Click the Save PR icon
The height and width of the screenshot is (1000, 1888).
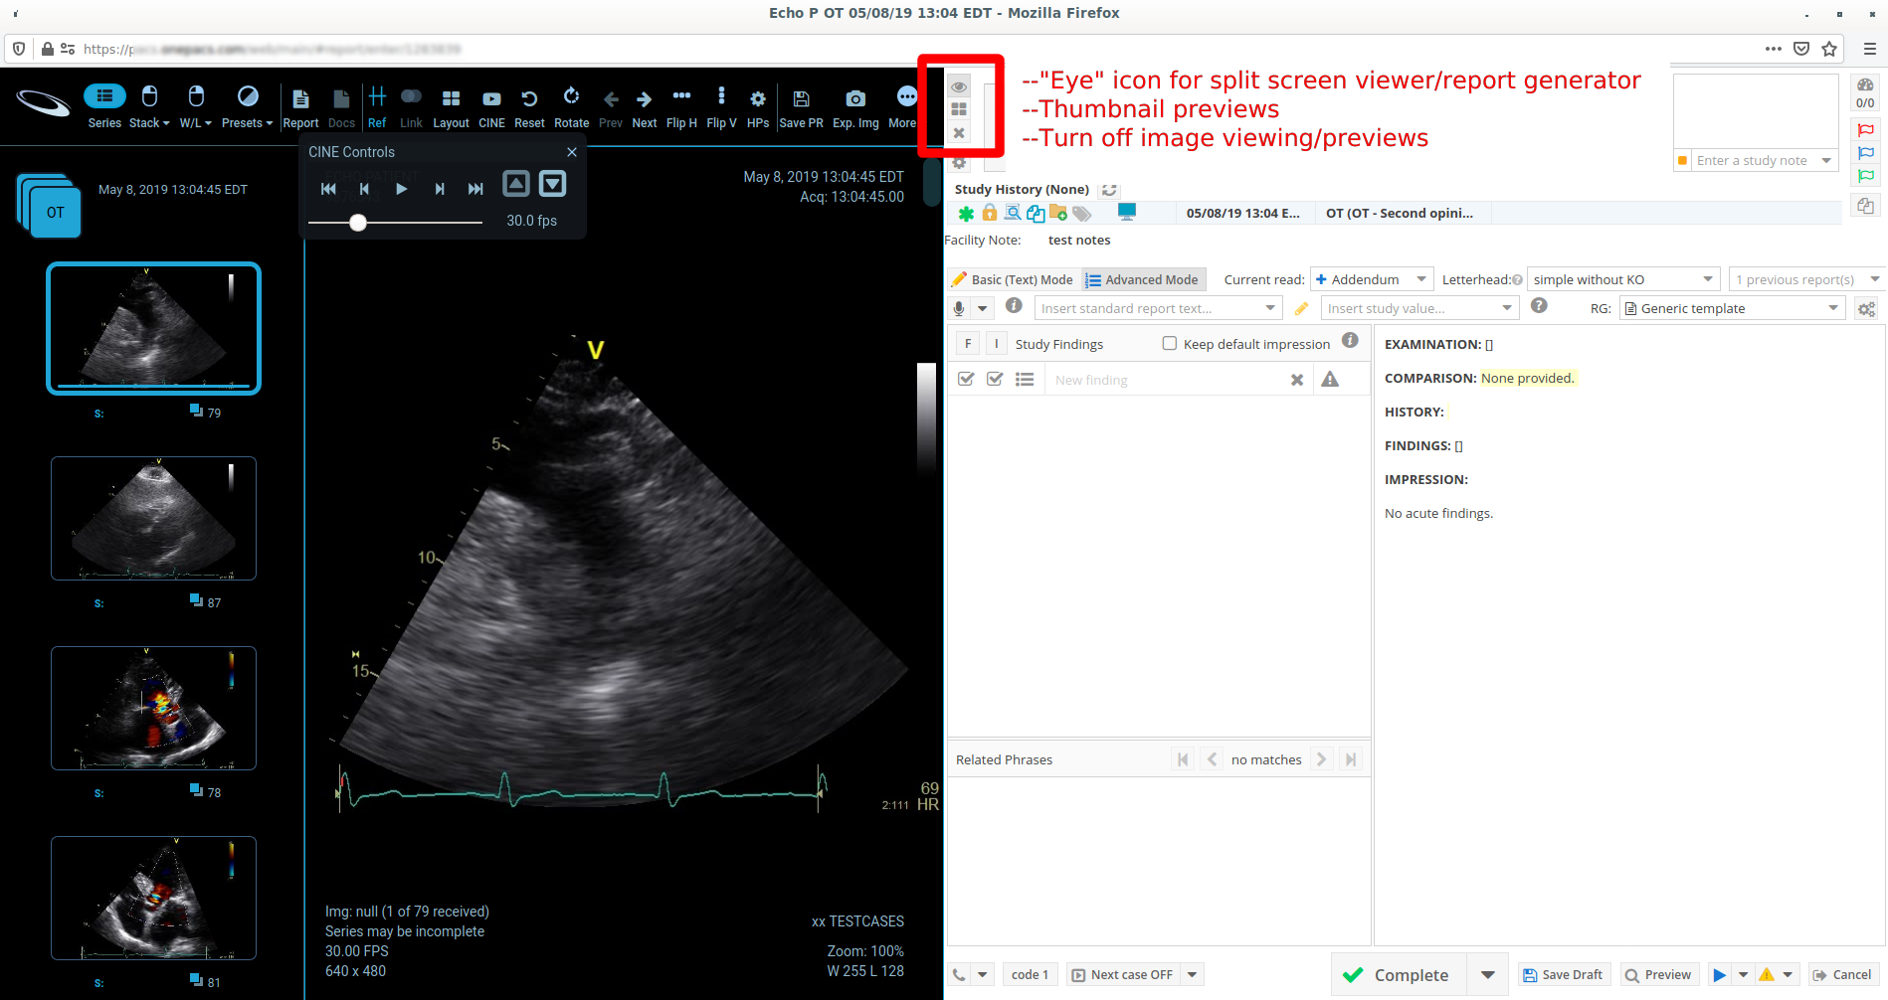[x=801, y=106]
